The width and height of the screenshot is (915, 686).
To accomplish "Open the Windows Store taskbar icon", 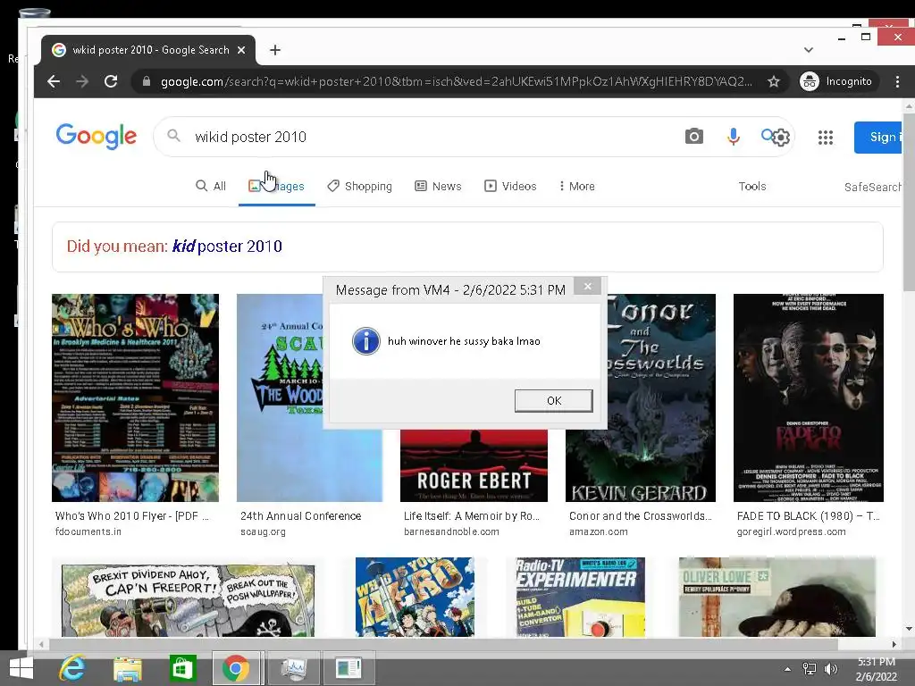I will tap(182, 669).
